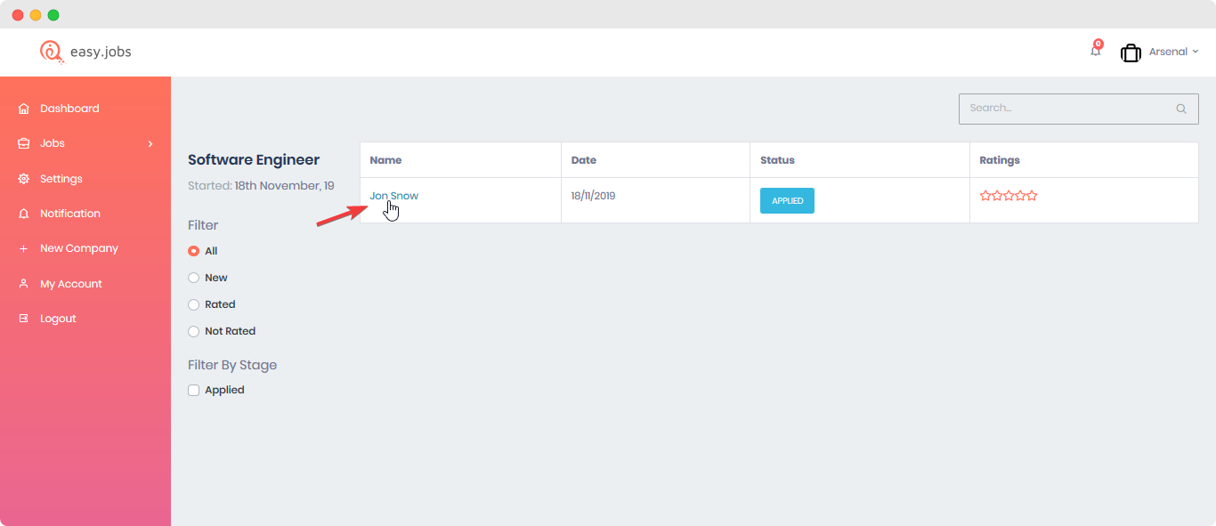The image size is (1216, 526).
Task: Click the Jobs briefcase icon in sidebar
Action: (24, 143)
